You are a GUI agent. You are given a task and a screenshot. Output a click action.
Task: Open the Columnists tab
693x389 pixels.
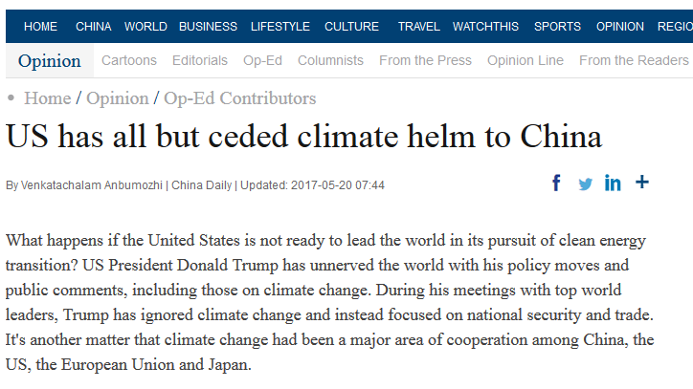tap(330, 60)
